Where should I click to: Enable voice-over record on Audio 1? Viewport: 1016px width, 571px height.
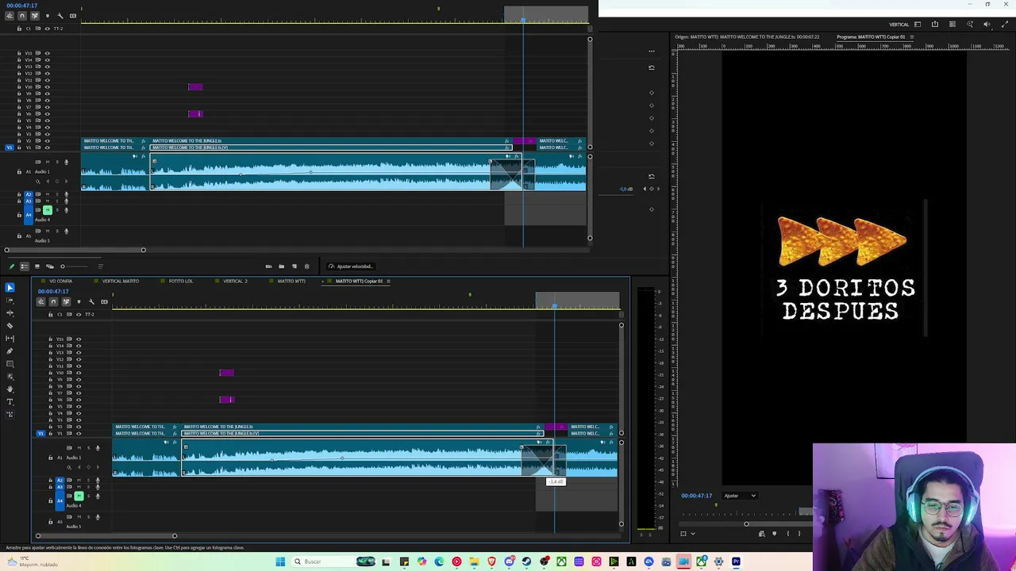click(x=98, y=448)
